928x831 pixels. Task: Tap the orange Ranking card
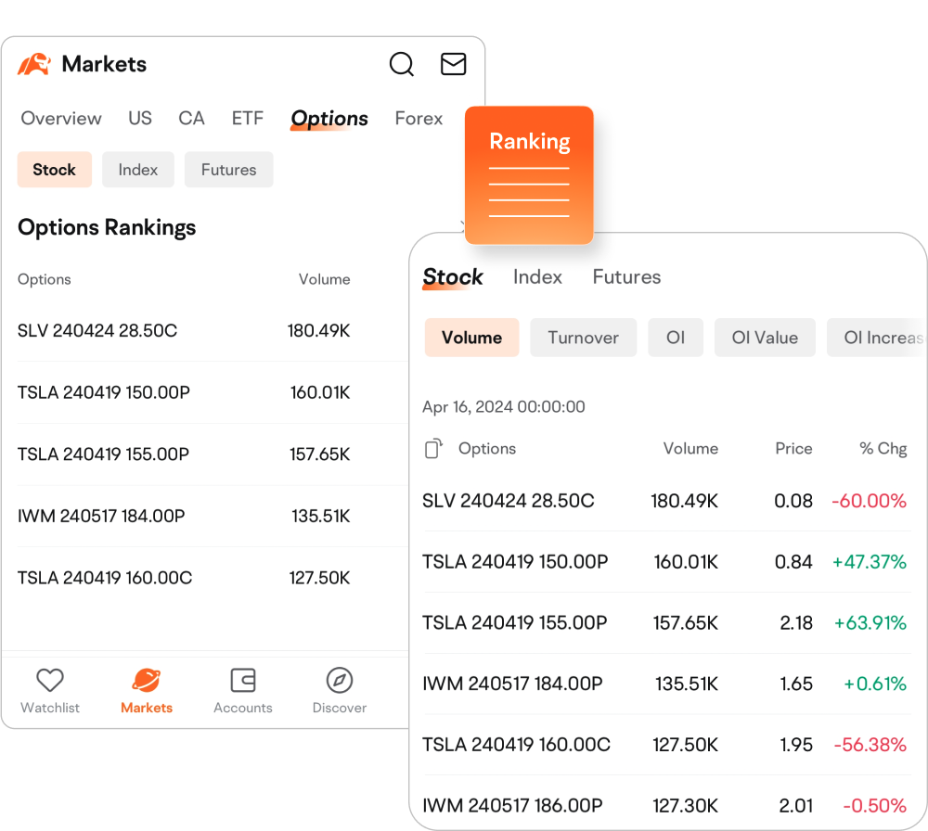tap(530, 174)
